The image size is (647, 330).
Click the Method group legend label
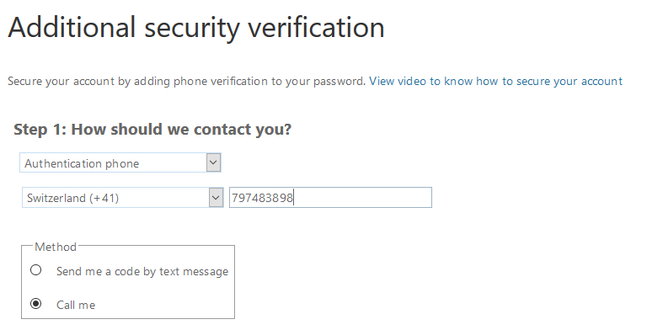coord(56,247)
